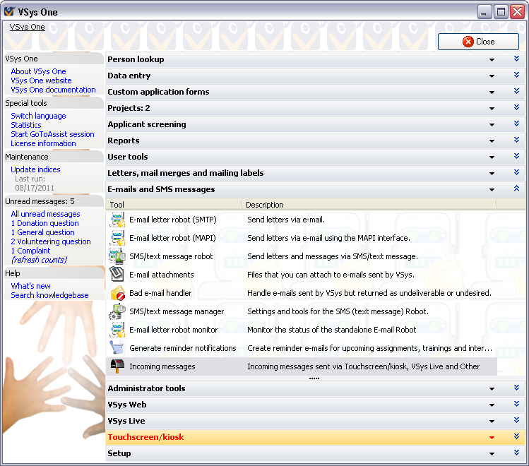Open About VSys One link
529x466 pixels.
click(38, 71)
